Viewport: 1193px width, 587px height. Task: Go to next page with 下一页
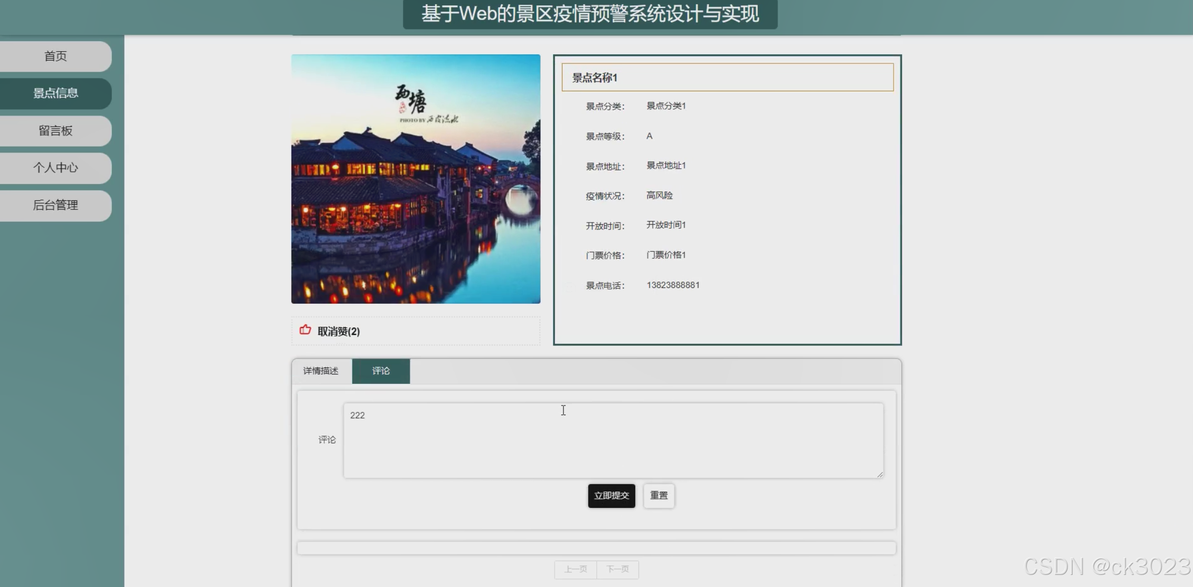pyautogui.click(x=617, y=570)
